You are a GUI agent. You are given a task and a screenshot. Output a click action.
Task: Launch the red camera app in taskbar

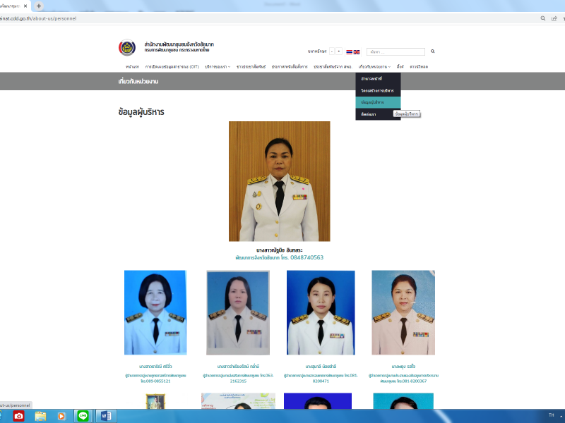coord(18,416)
